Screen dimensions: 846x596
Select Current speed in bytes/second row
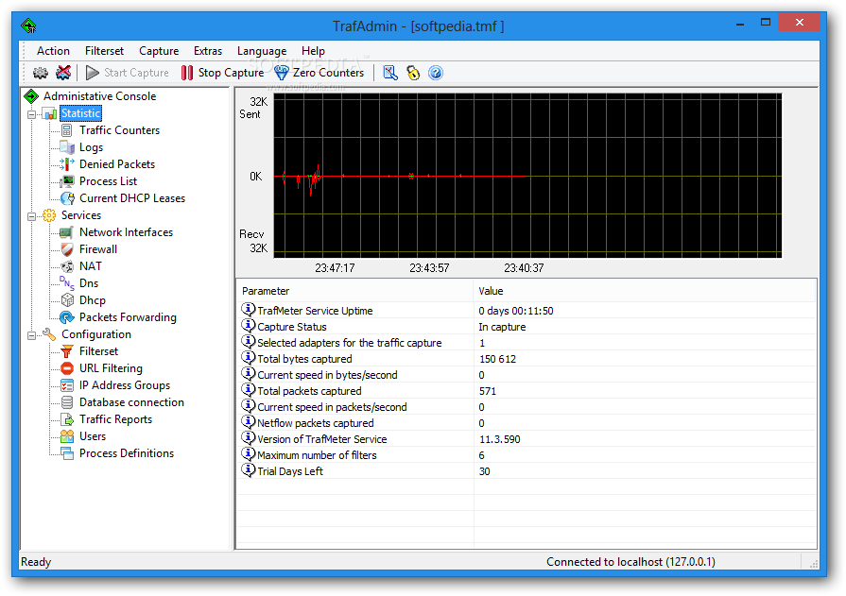(x=527, y=374)
